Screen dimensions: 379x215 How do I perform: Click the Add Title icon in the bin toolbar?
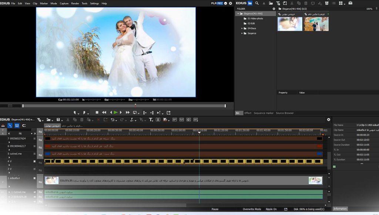tap(278, 3)
